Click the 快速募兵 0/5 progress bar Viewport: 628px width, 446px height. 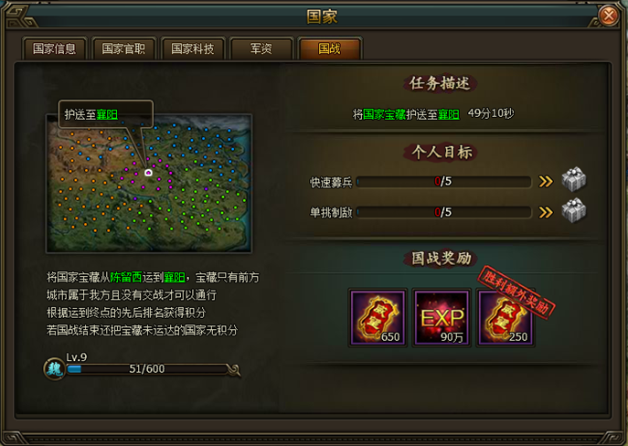point(443,182)
